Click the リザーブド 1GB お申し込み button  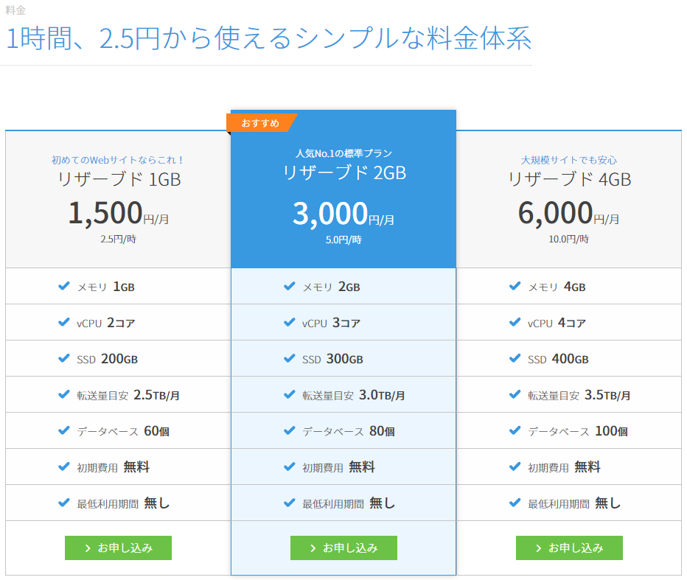tap(118, 548)
